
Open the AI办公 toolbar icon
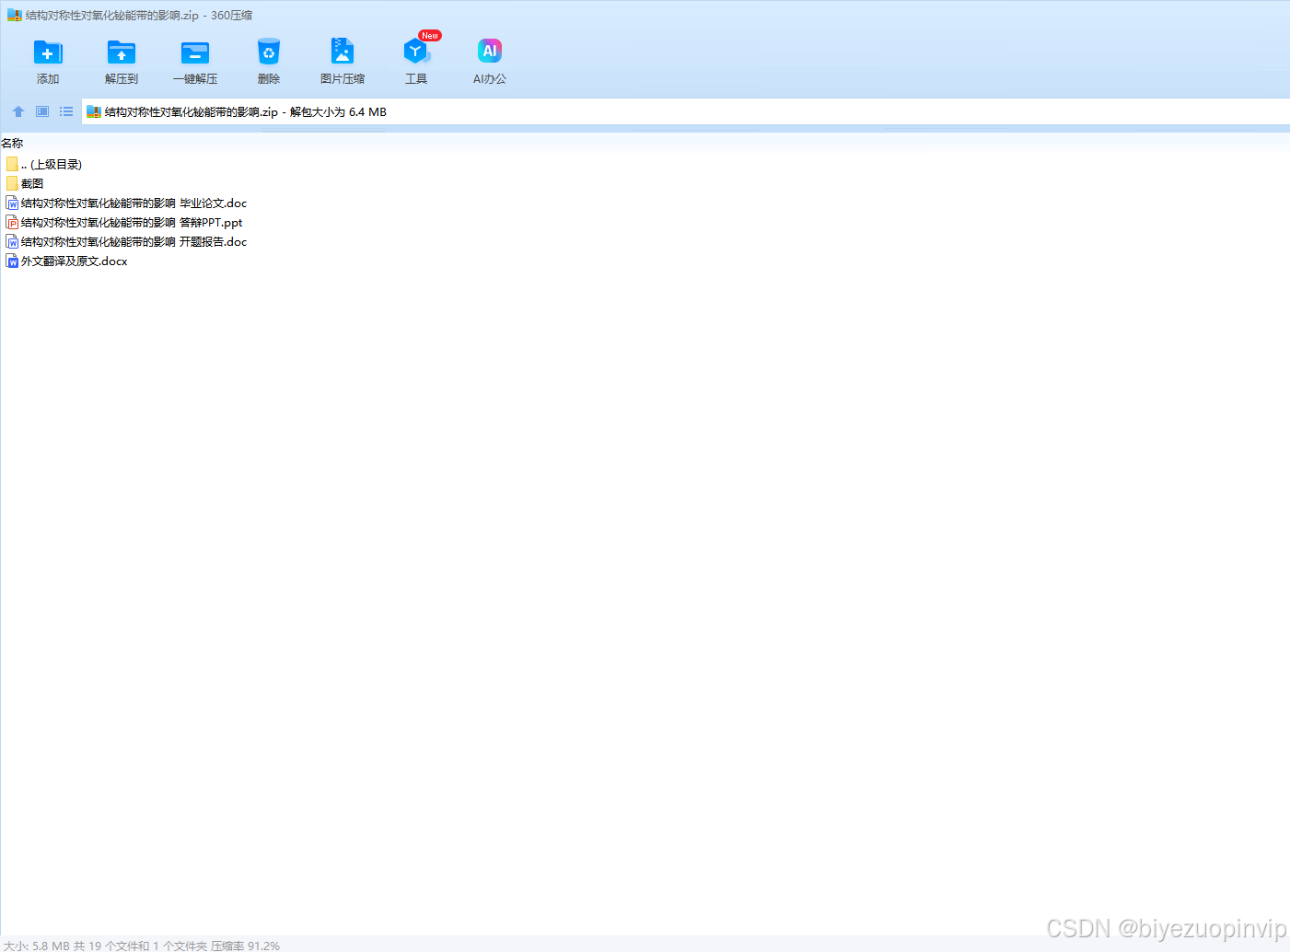point(490,52)
